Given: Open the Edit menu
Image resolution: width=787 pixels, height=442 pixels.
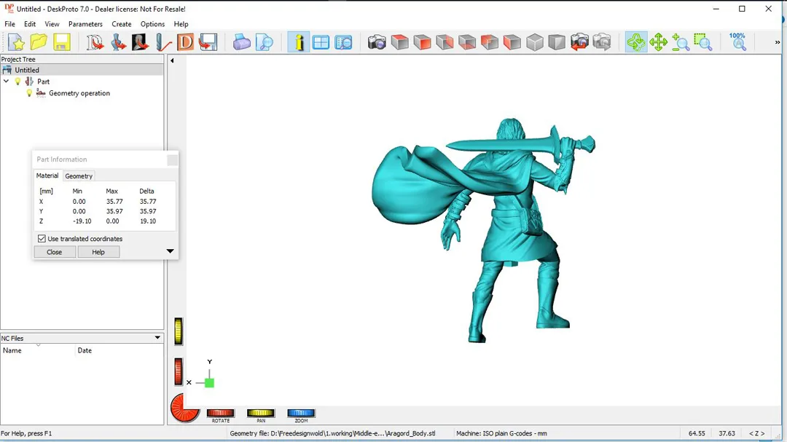Looking at the screenshot, I should [30, 24].
